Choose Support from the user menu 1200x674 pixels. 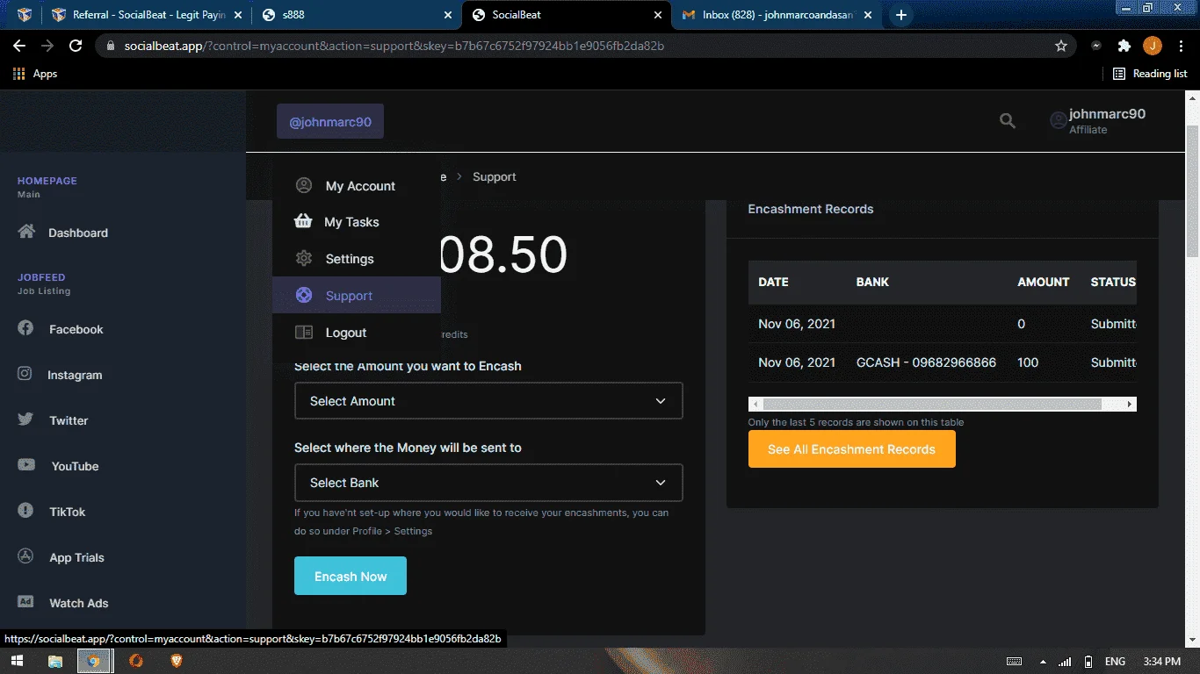pyautogui.click(x=357, y=296)
